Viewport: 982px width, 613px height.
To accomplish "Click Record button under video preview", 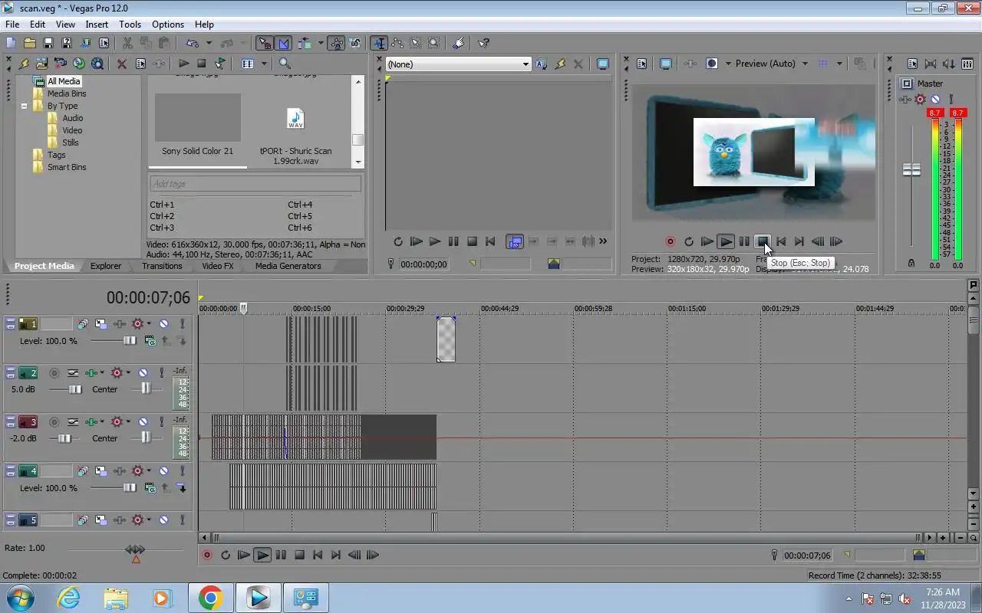I will [x=670, y=241].
